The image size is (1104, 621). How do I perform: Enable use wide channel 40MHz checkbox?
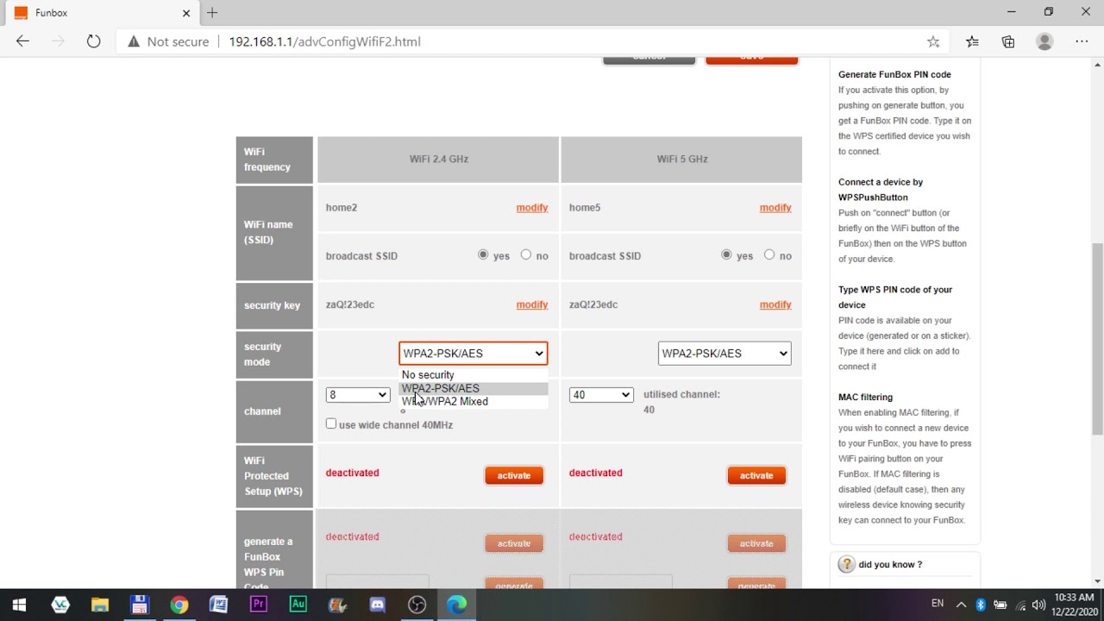pyautogui.click(x=331, y=423)
